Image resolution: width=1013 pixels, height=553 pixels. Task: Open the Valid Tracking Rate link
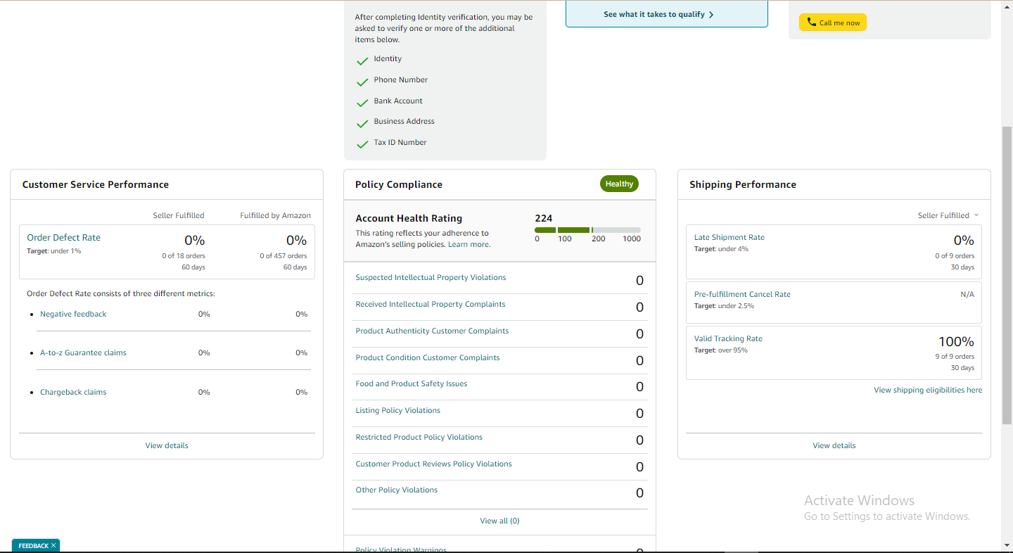pos(728,338)
